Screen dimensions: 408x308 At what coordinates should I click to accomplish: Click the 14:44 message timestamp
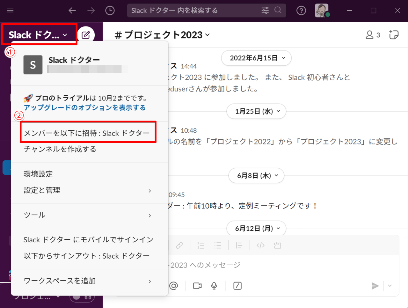(x=189, y=66)
